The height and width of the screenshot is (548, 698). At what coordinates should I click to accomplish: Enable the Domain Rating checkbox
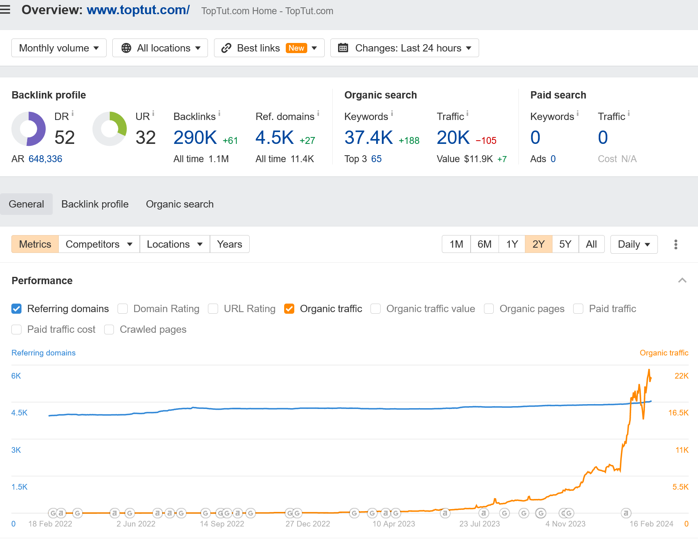point(122,308)
